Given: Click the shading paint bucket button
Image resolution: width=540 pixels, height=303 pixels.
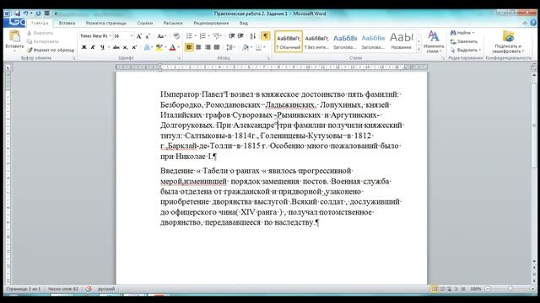Looking at the screenshot, I should coord(246,47).
